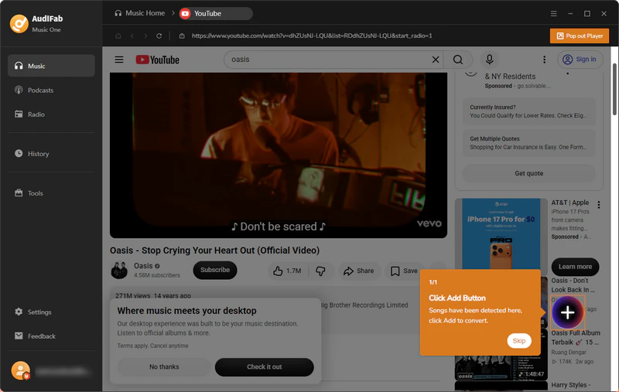Screen dimensions: 619x392
Task: Dislike the video
Action: pyautogui.click(x=320, y=271)
